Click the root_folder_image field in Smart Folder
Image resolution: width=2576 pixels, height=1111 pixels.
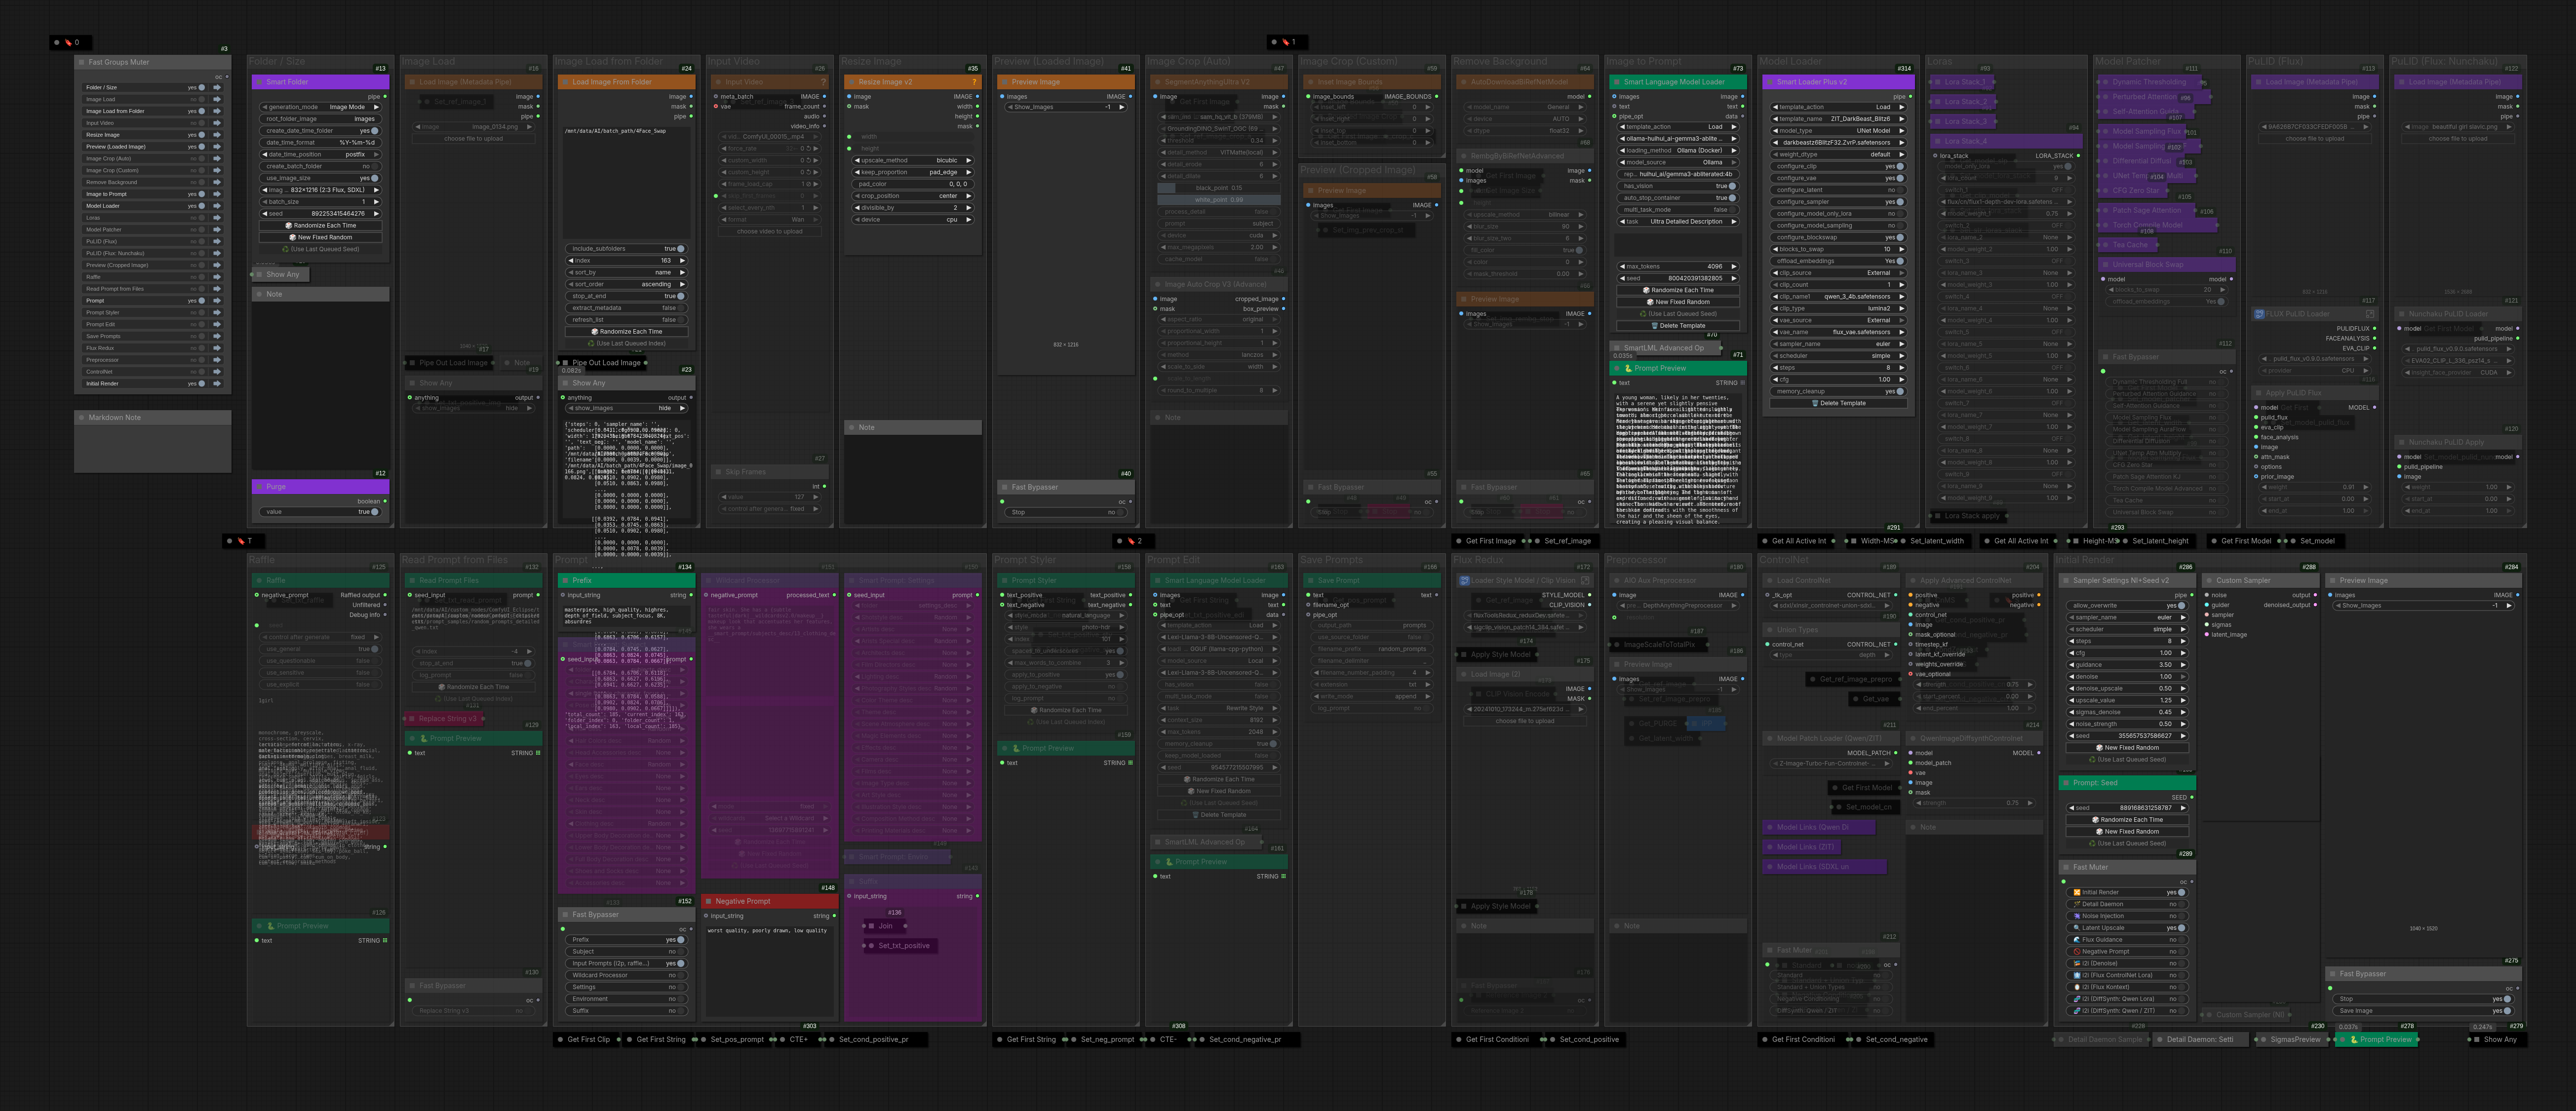click(320, 119)
